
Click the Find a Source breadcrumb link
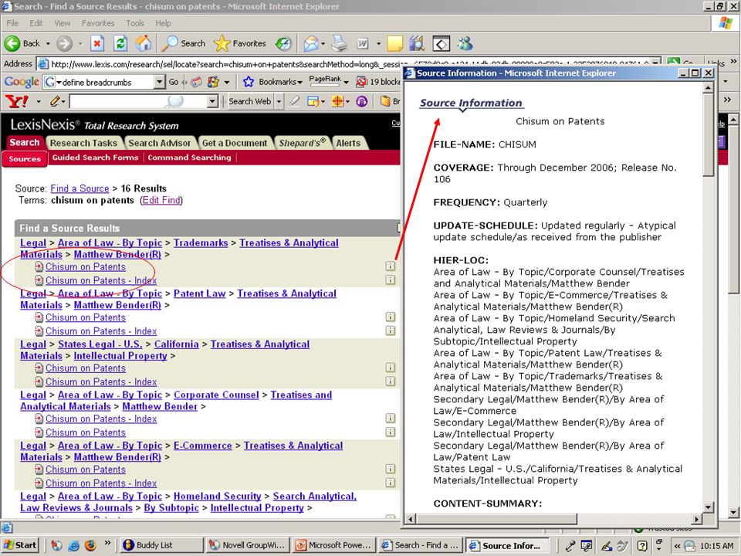click(80, 188)
